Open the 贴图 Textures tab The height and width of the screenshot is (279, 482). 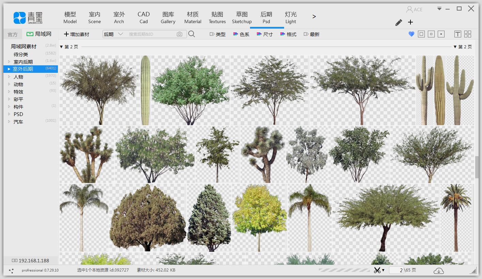click(217, 17)
